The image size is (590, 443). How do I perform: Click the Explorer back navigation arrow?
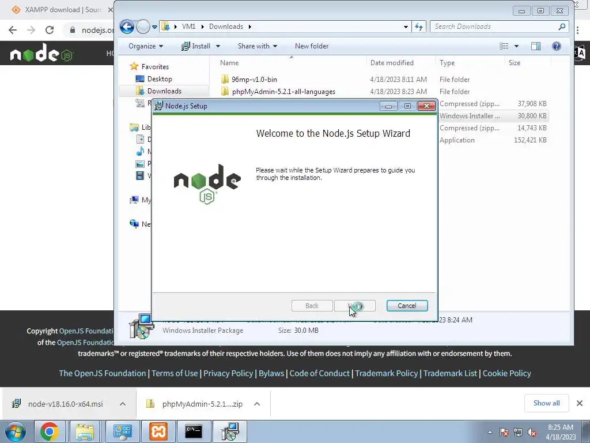click(127, 27)
